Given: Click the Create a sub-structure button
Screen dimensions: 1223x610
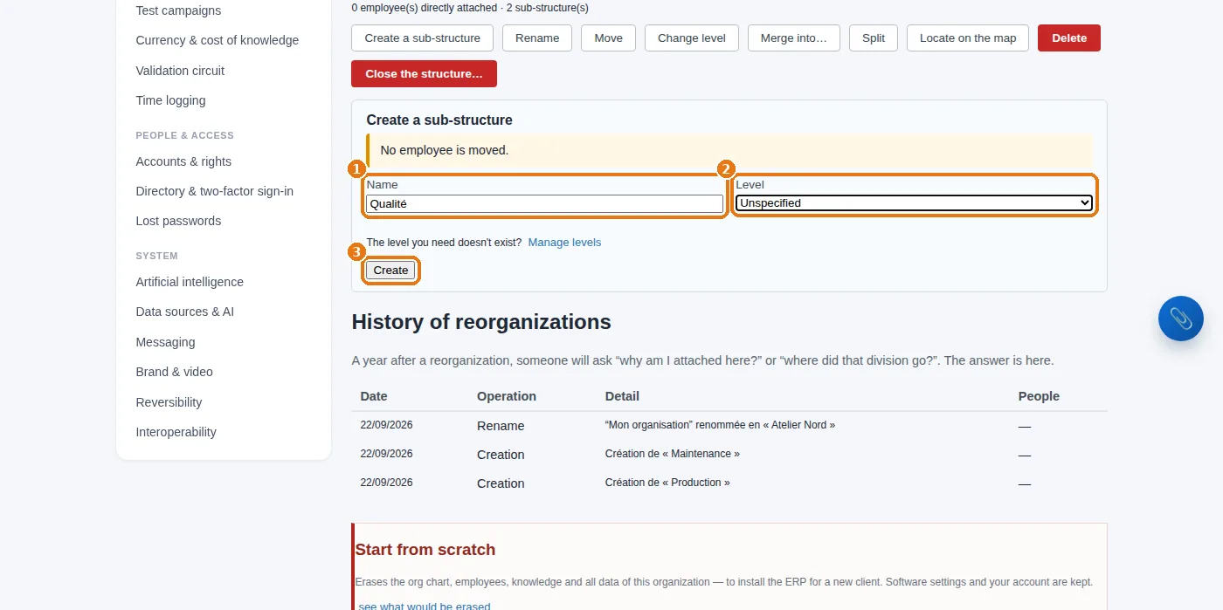Looking at the screenshot, I should (x=422, y=38).
